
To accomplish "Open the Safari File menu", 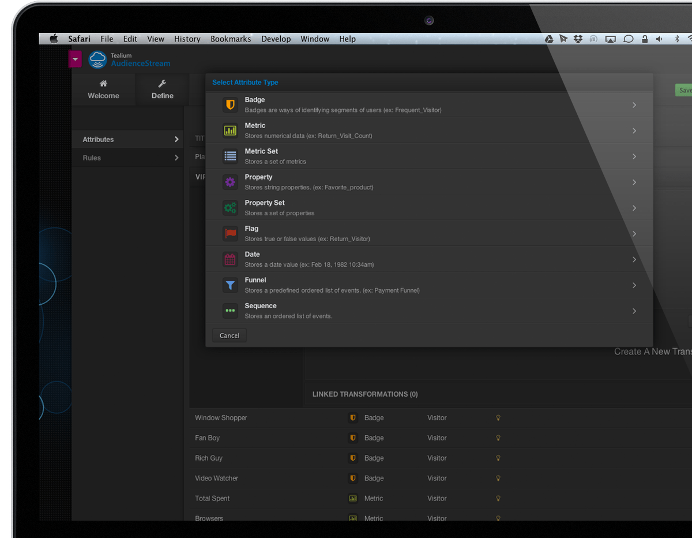I will [107, 39].
